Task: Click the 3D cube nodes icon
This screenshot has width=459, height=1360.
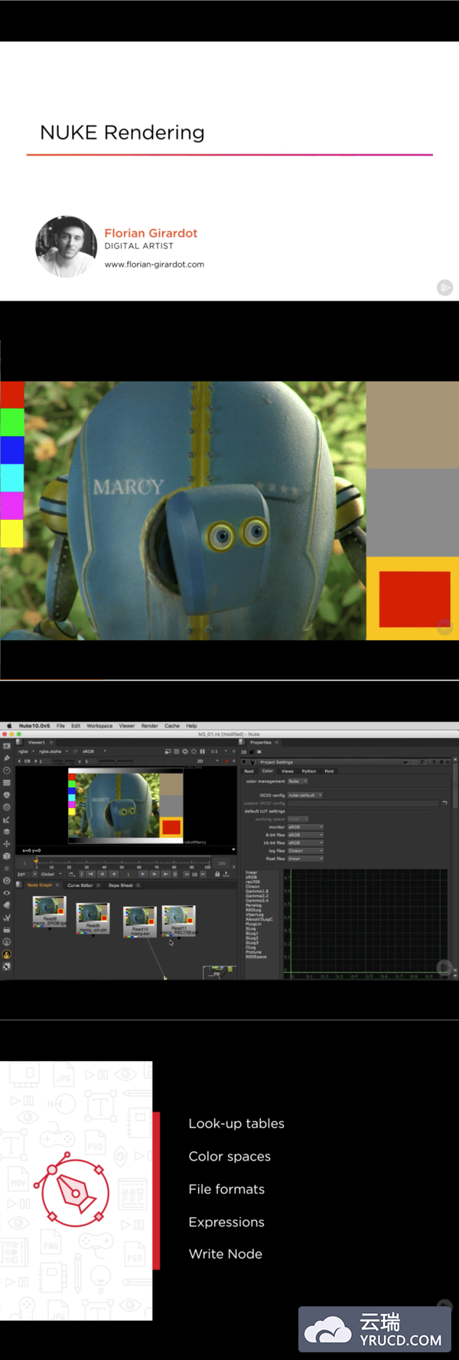Action: [7, 856]
